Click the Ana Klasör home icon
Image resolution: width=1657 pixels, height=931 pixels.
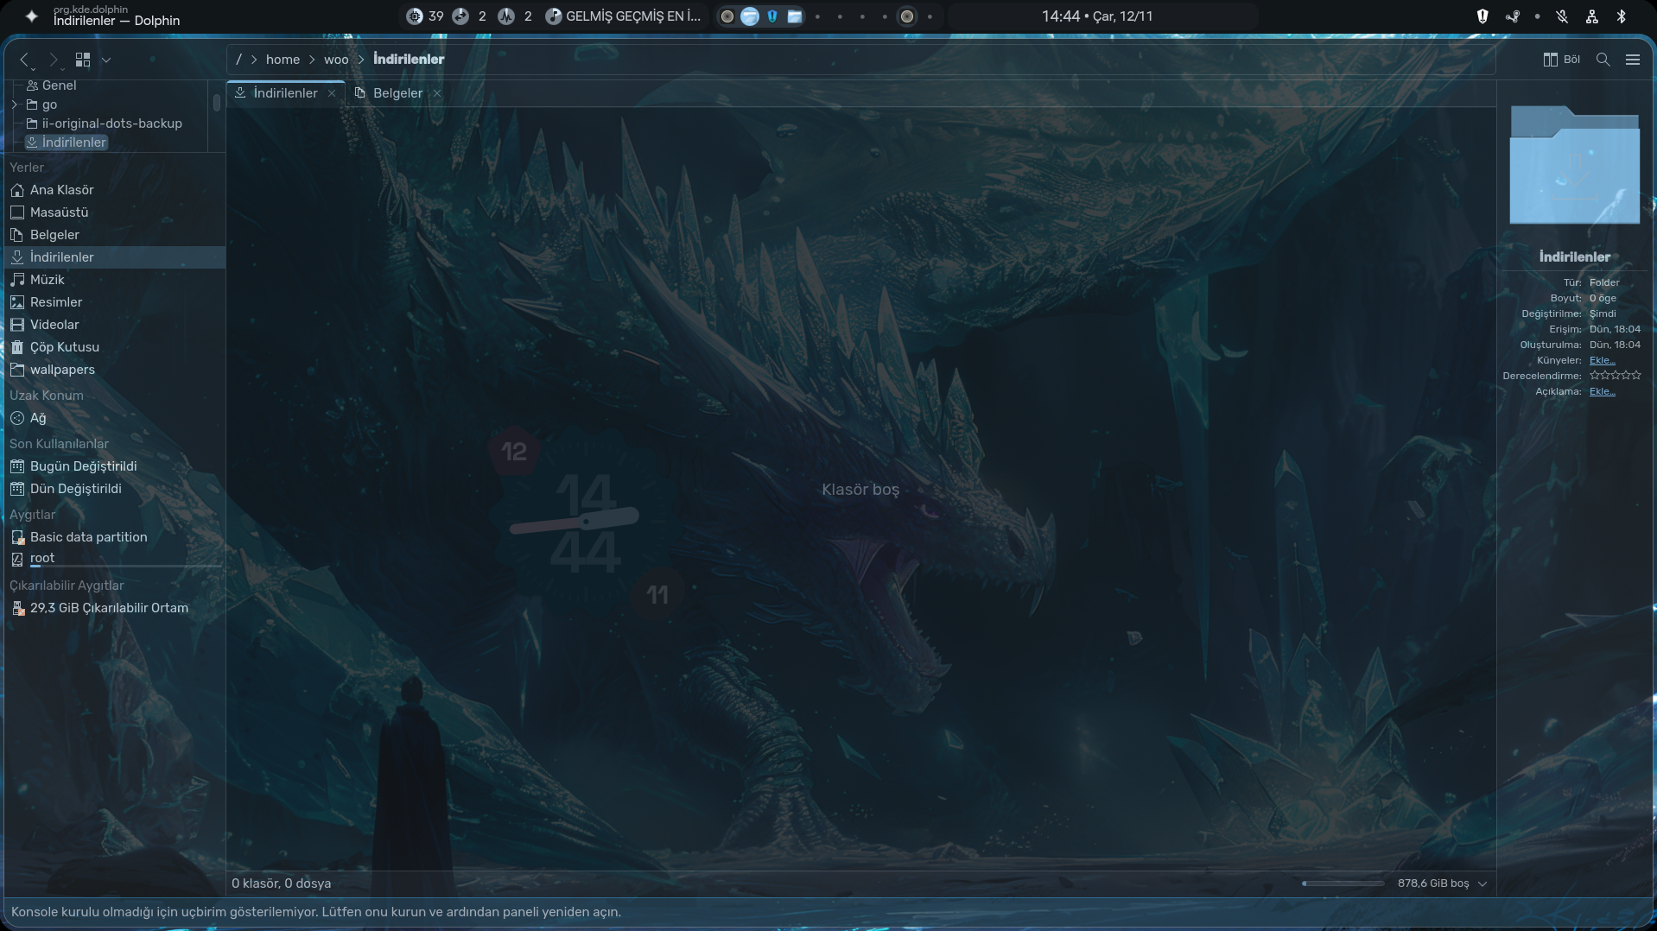17,190
